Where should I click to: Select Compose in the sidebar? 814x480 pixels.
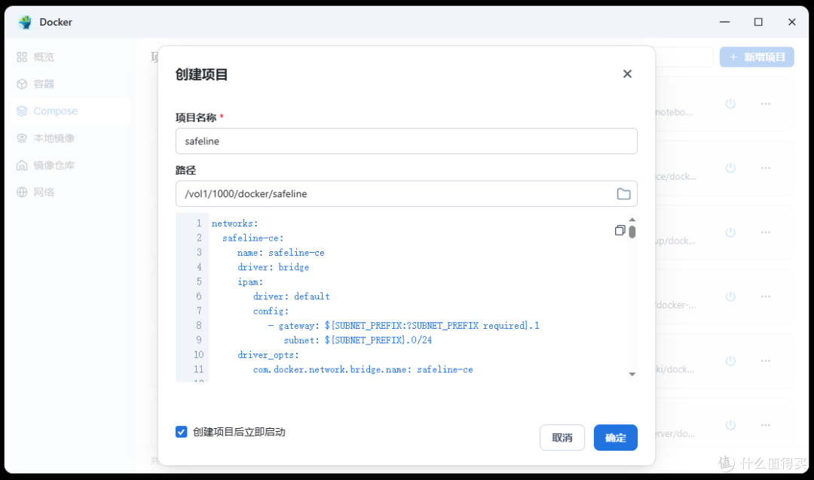coord(69,111)
